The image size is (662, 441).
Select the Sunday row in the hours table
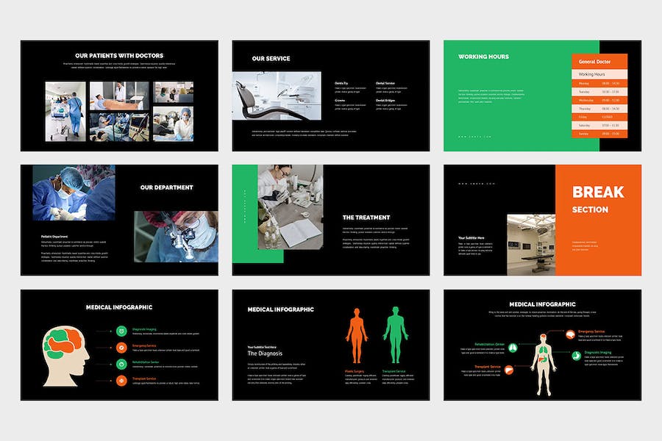[599, 134]
